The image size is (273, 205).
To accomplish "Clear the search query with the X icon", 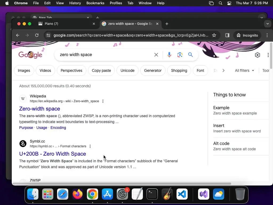I will [156, 55].
